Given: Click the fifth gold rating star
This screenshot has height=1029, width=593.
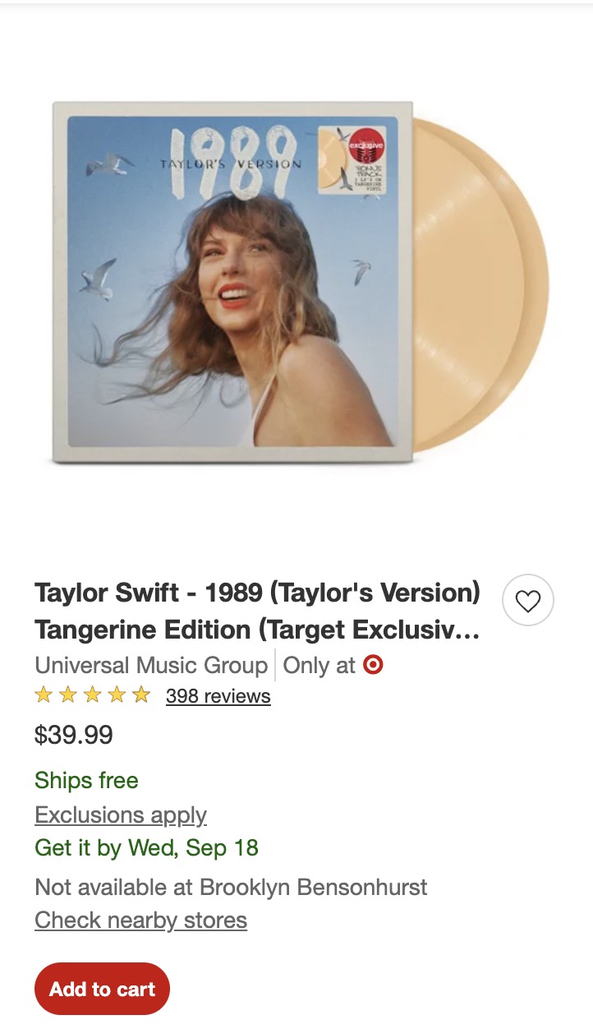Looking at the screenshot, I should 141,696.
